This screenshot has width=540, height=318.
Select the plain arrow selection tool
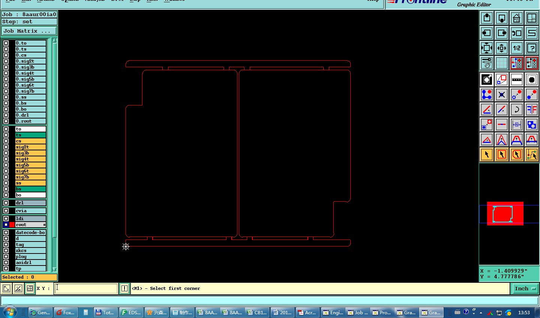pos(487,154)
